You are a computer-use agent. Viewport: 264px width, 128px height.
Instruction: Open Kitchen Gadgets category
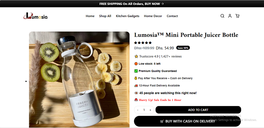pyautogui.click(x=128, y=16)
